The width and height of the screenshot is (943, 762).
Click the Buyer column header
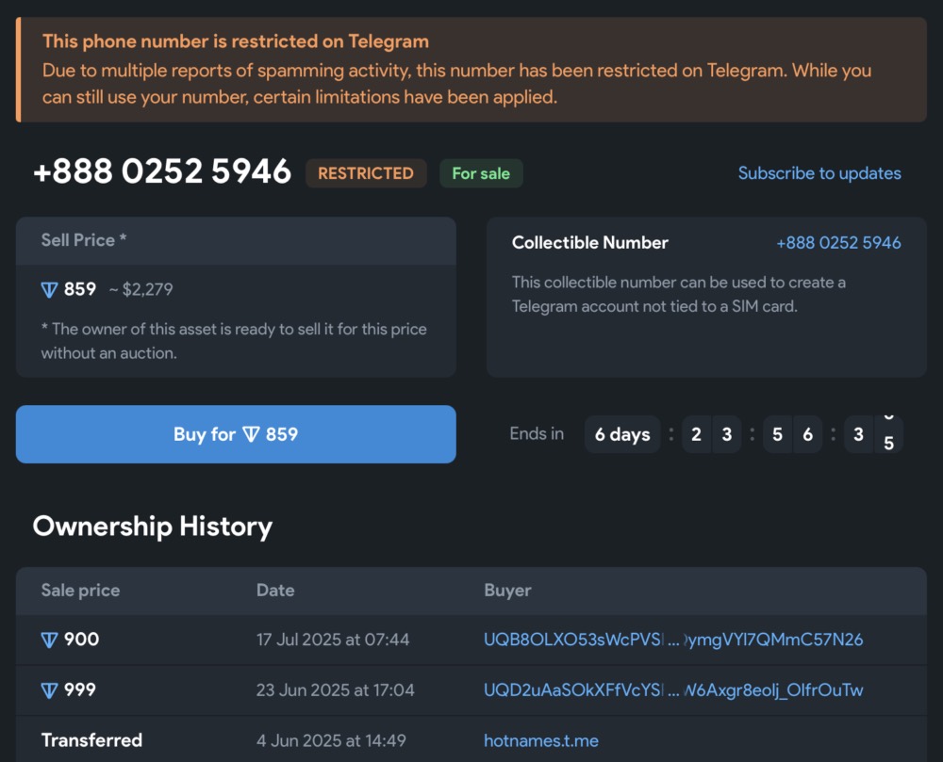click(x=507, y=591)
